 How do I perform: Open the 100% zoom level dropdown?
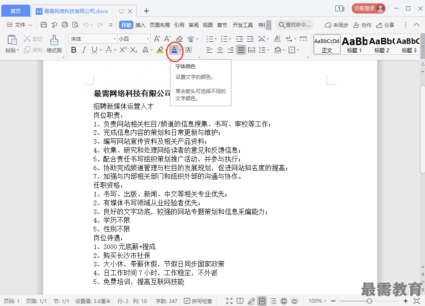pos(317,301)
